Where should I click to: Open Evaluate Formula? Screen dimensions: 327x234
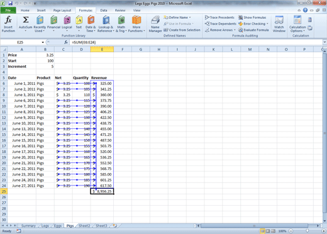pos(253,30)
